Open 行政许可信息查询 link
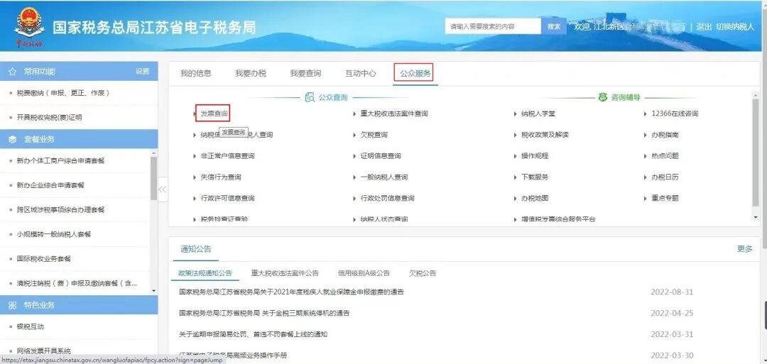 coord(227,198)
